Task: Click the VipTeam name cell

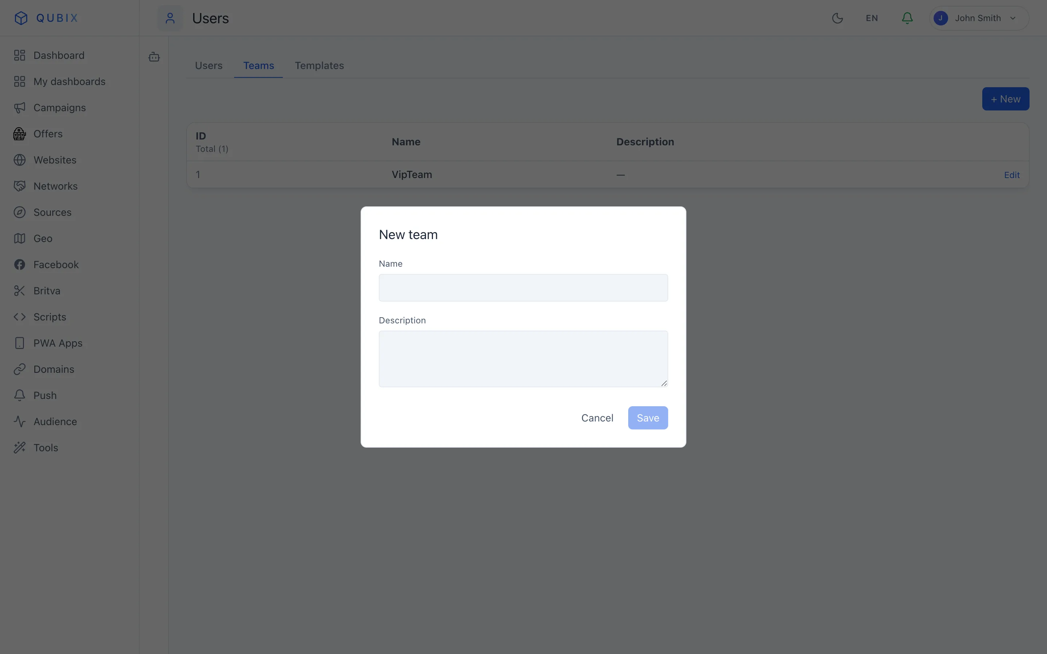Action: [x=412, y=175]
